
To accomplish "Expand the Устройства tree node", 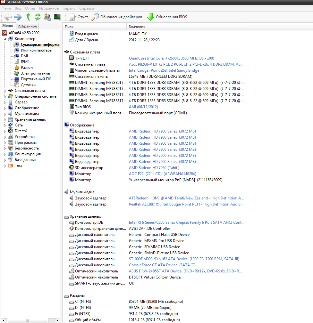I will coord(5,137).
